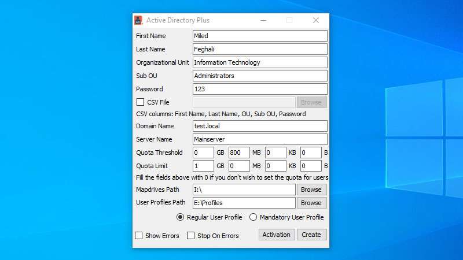Browse for the Mapdrives Path
463x260 pixels.
coord(311,190)
